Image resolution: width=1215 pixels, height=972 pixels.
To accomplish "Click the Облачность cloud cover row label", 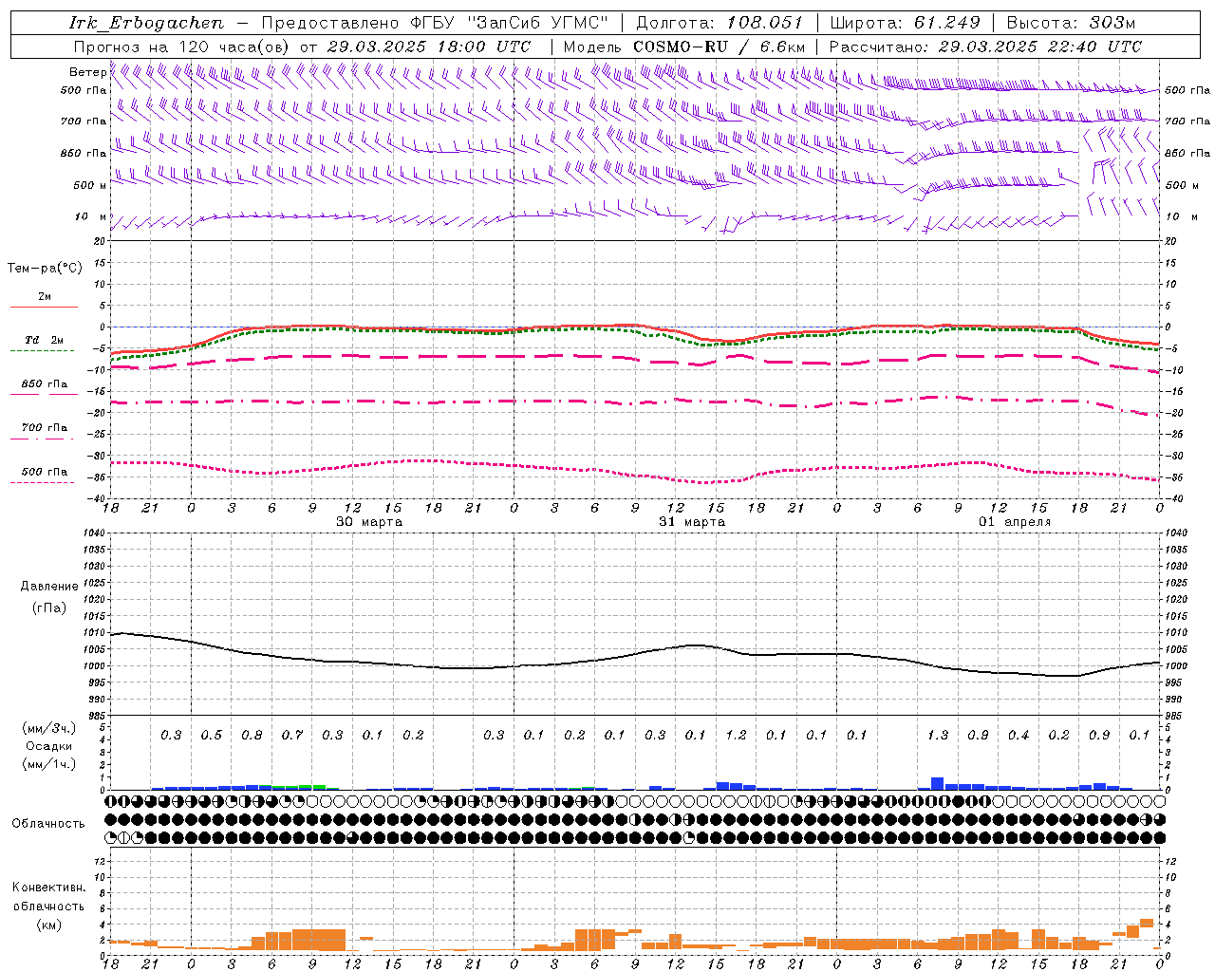I will (48, 823).
